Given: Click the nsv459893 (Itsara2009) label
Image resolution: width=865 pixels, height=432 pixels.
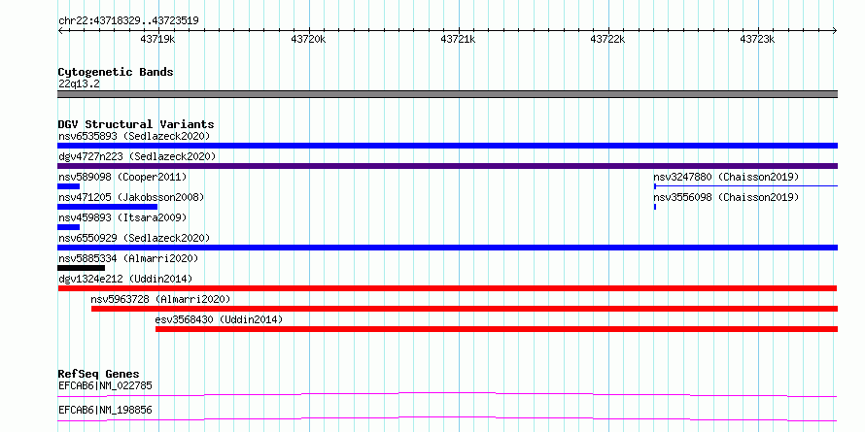Looking at the screenshot, I should point(122,217).
